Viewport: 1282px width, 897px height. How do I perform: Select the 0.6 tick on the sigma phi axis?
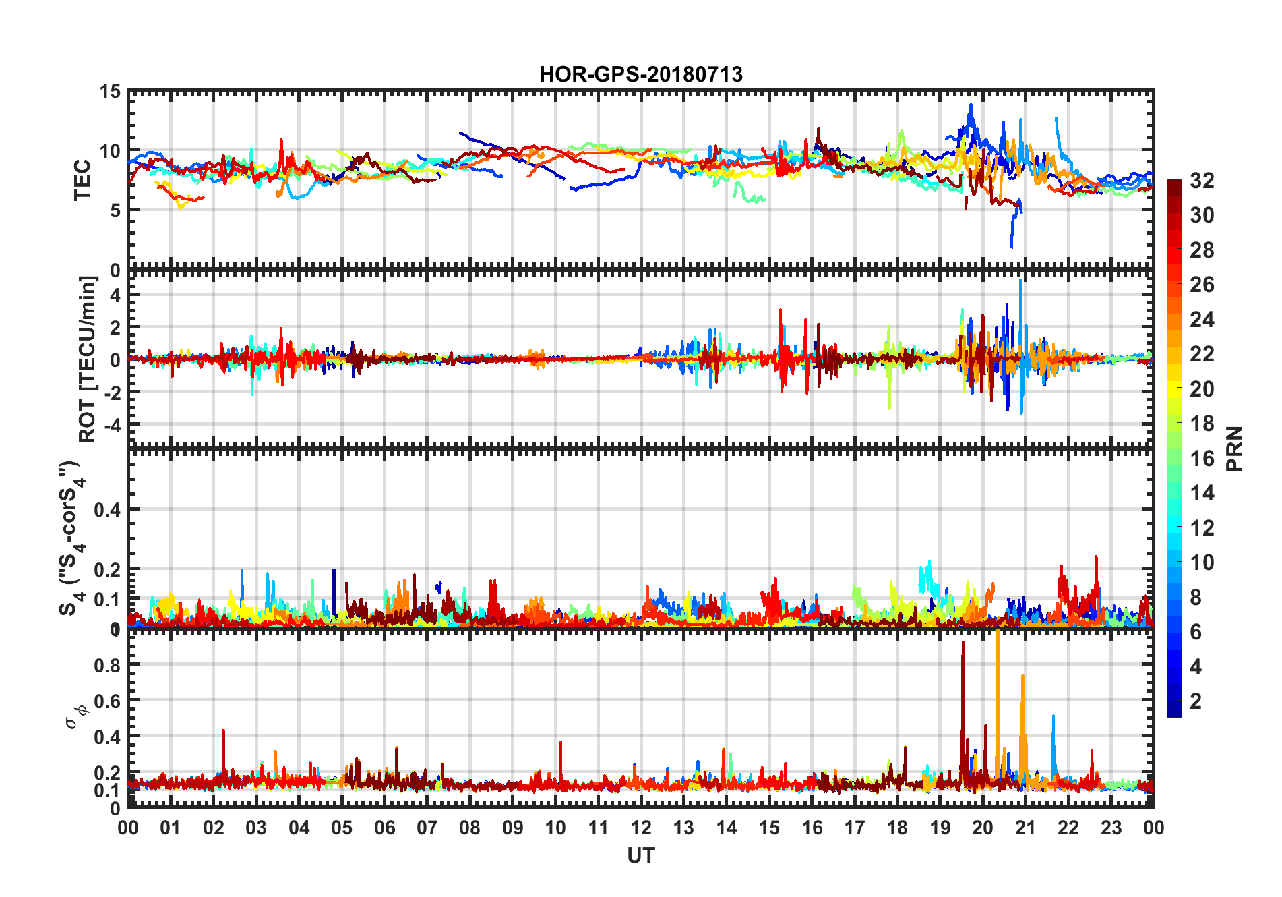click(x=109, y=701)
